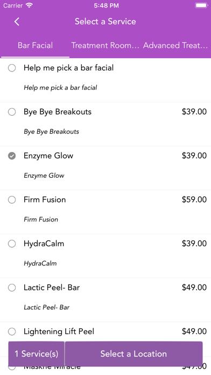Tap the Select a Service header title
This screenshot has height=375, width=211.
click(105, 22)
